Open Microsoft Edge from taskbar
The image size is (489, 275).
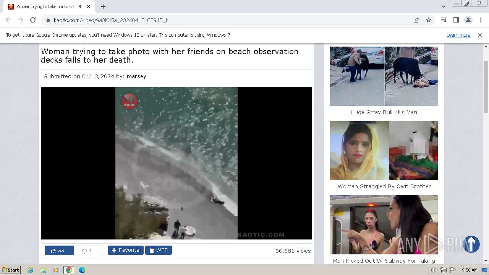coord(82,270)
